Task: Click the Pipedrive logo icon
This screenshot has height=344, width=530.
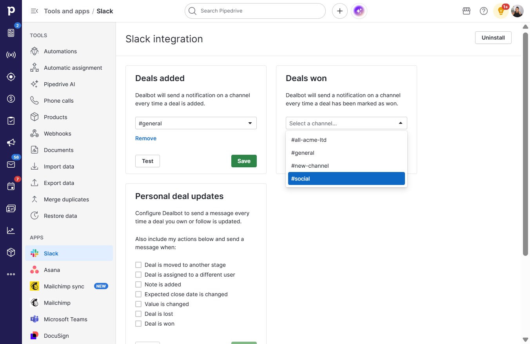Action: [11, 11]
